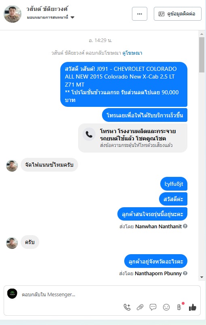Viewport: 206px width, 325px height.
Task: Open saved replies speech bubble icon
Action: tap(153, 307)
